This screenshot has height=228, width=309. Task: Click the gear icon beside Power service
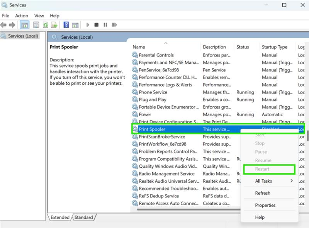[x=135, y=114]
